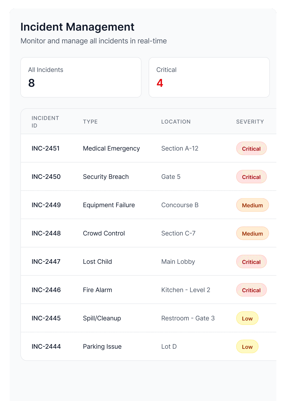Click the Critical badge on INC-2446
This screenshot has width=286, height=401.
coord(251,290)
